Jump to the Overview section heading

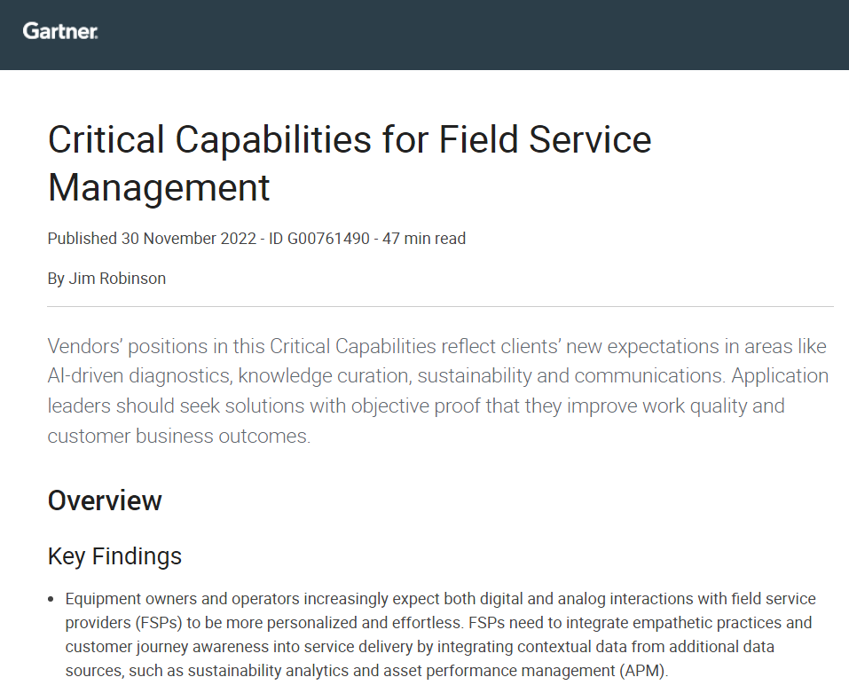(105, 500)
